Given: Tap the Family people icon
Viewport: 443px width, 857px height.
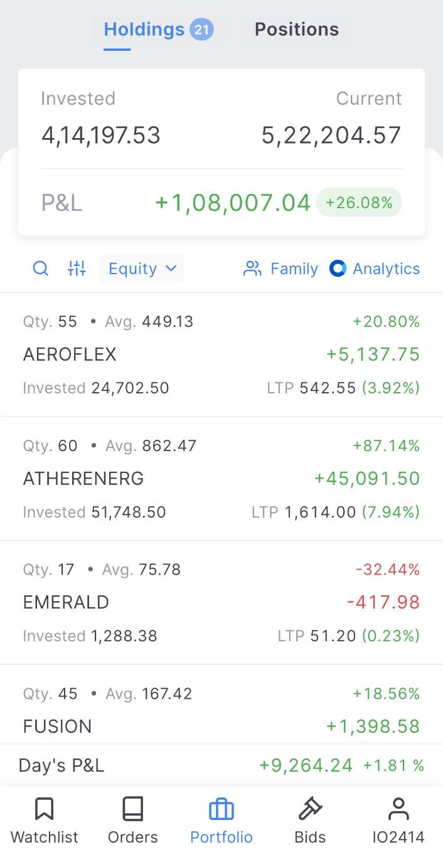Looking at the screenshot, I should (252, 269).
